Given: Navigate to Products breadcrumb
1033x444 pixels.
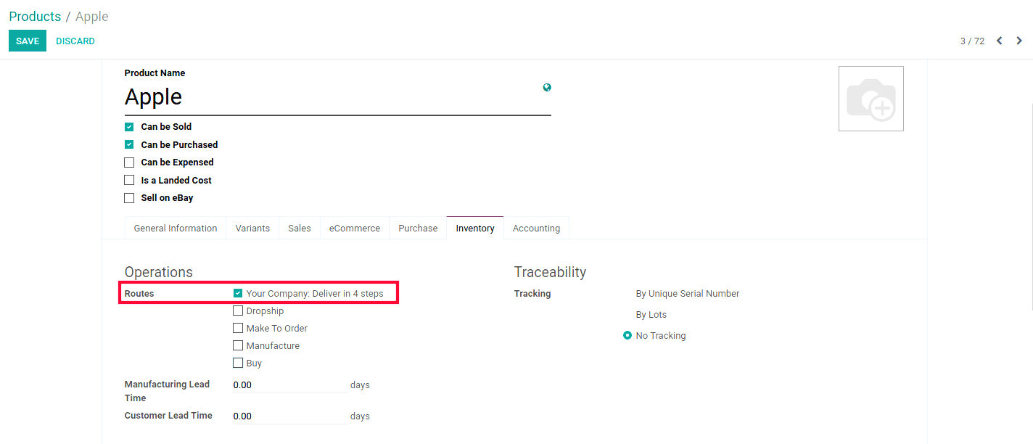Looking at the screenshot, I should (35, 16).
